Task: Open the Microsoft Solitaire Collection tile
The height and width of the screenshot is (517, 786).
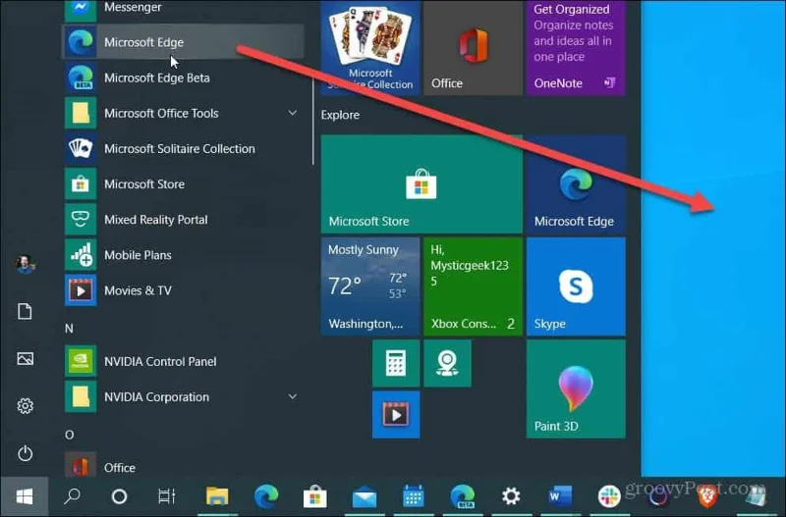Action: [370, 47]
